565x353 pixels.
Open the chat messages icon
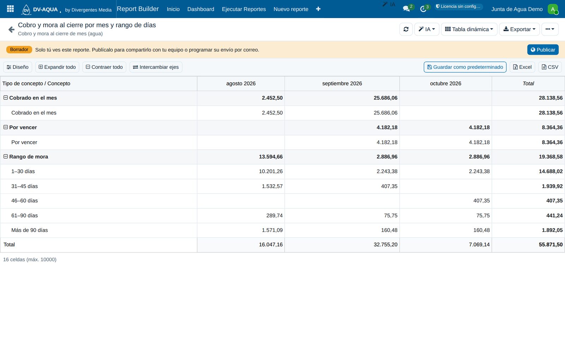point(406,9)
